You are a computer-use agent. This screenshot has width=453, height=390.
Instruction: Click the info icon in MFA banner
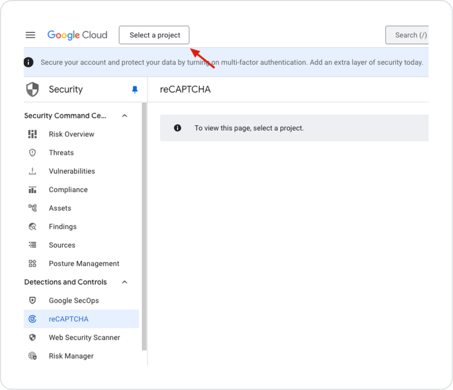pos(28,62)
